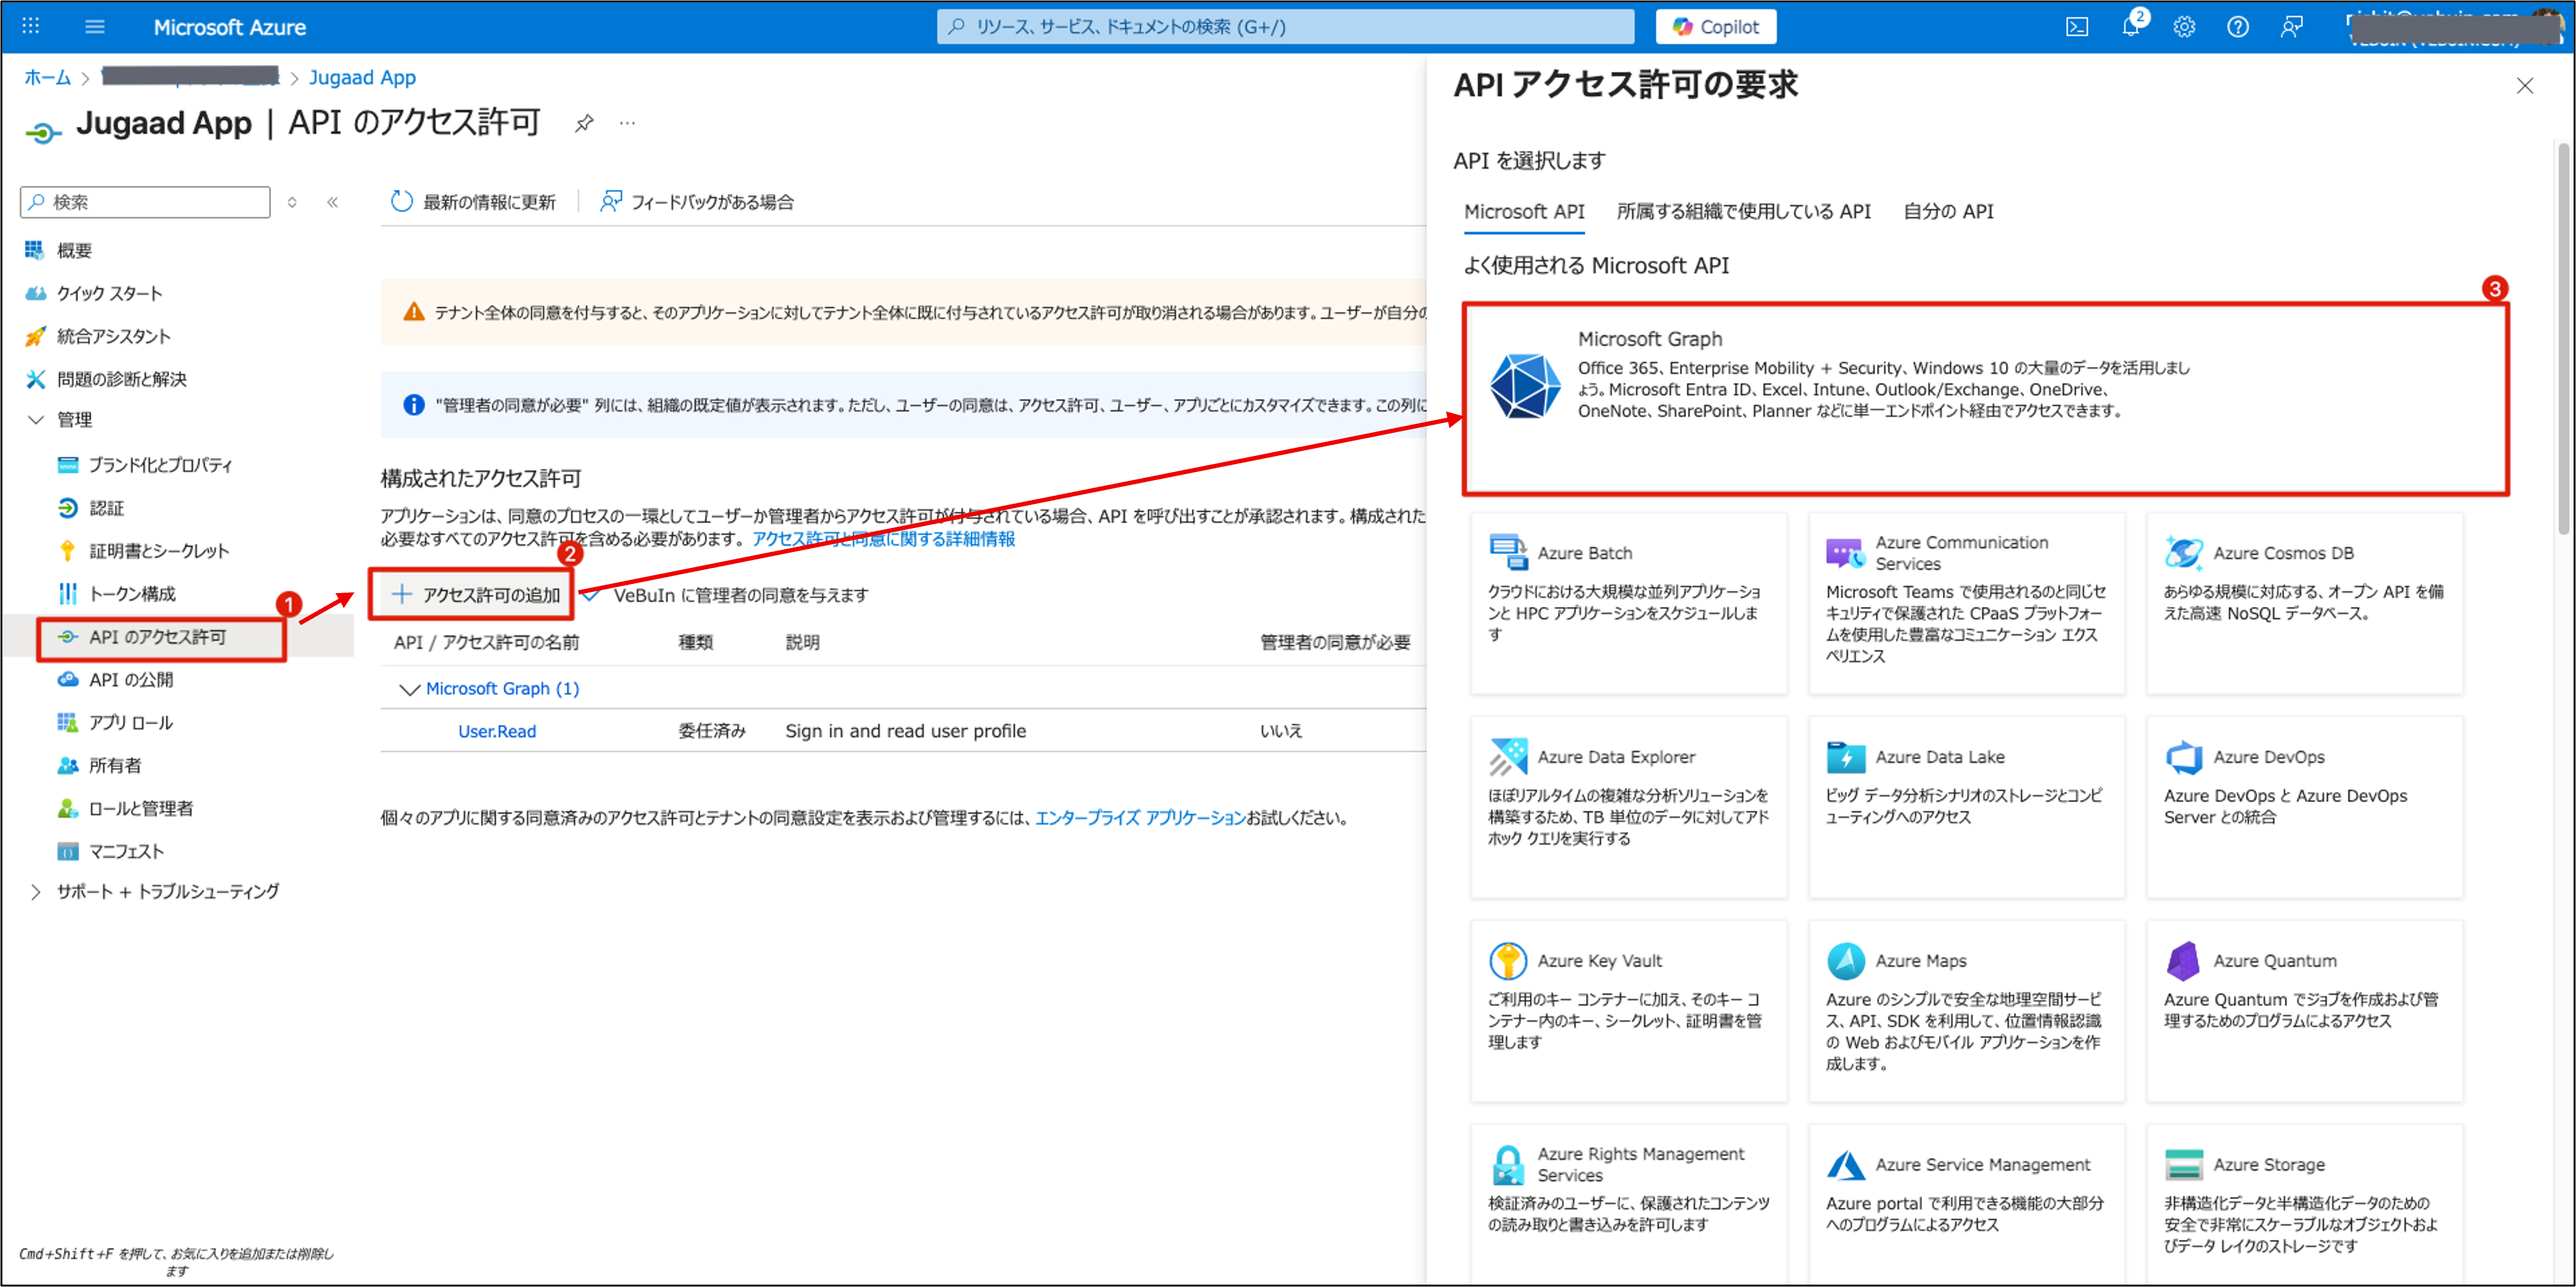Click the Copilot button
This screenshot has height=1287, width=2576.
coord(1716,27)
